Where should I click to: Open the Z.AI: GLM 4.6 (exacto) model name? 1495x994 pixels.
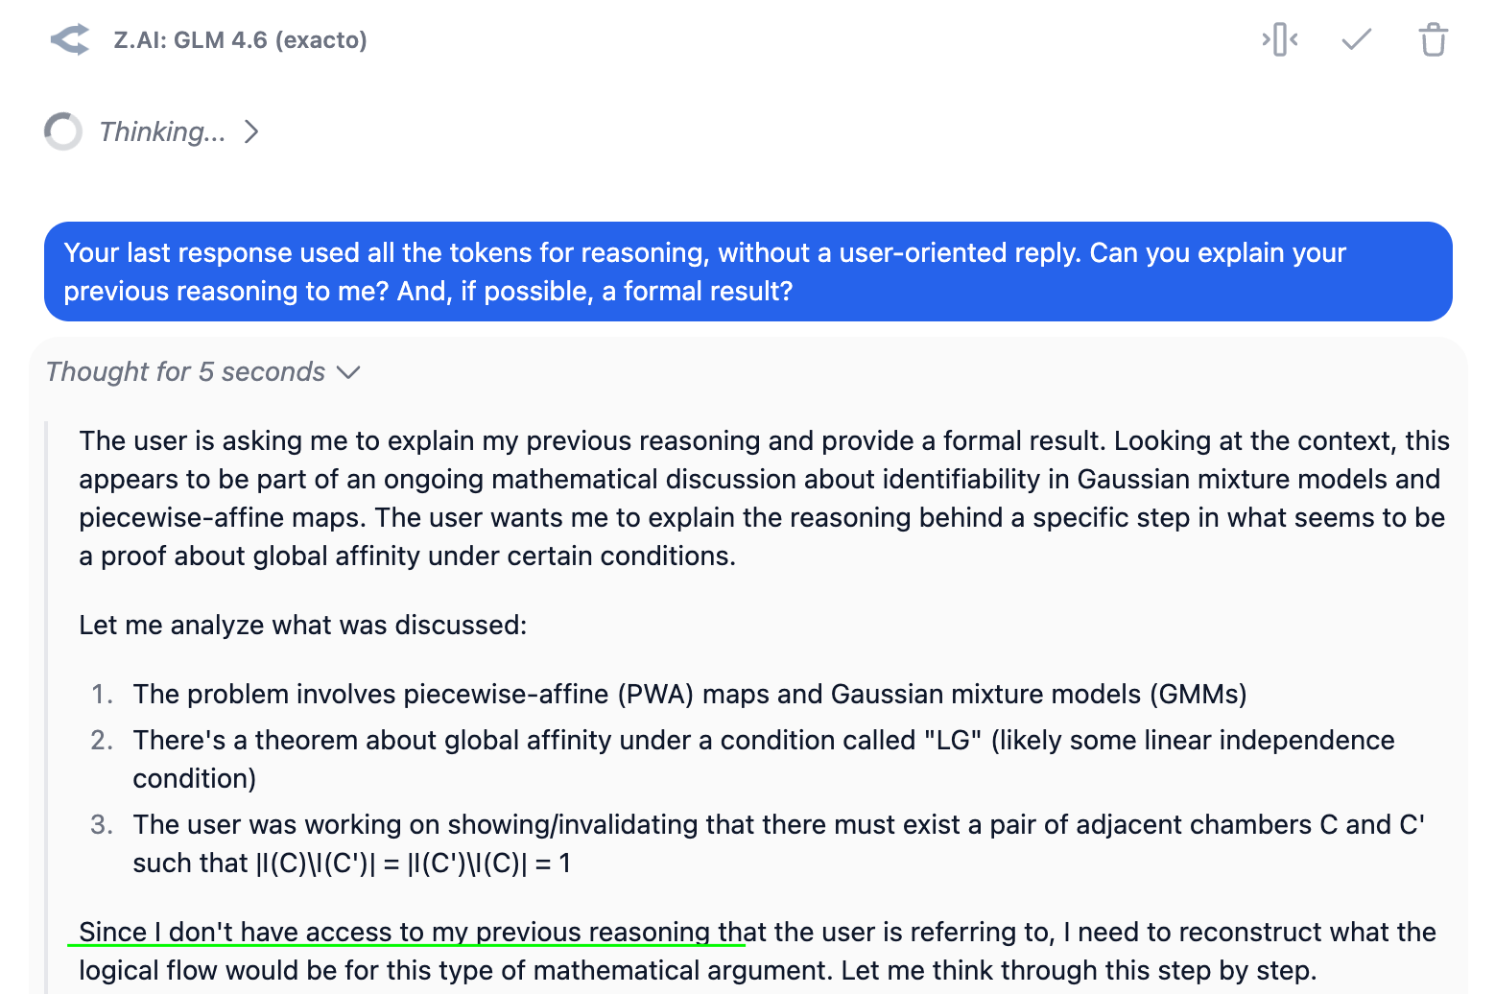[240, 40]
